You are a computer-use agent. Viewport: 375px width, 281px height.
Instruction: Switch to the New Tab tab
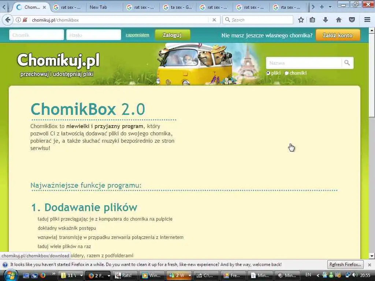point(98,7)
